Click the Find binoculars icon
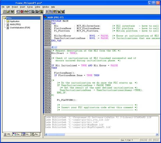Viewport: 161px width, 143px height. [59, 11]
